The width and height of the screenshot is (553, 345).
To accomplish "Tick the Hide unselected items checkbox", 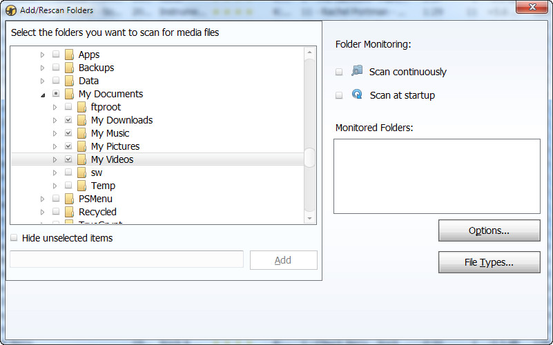I will [x=14, y=238].
